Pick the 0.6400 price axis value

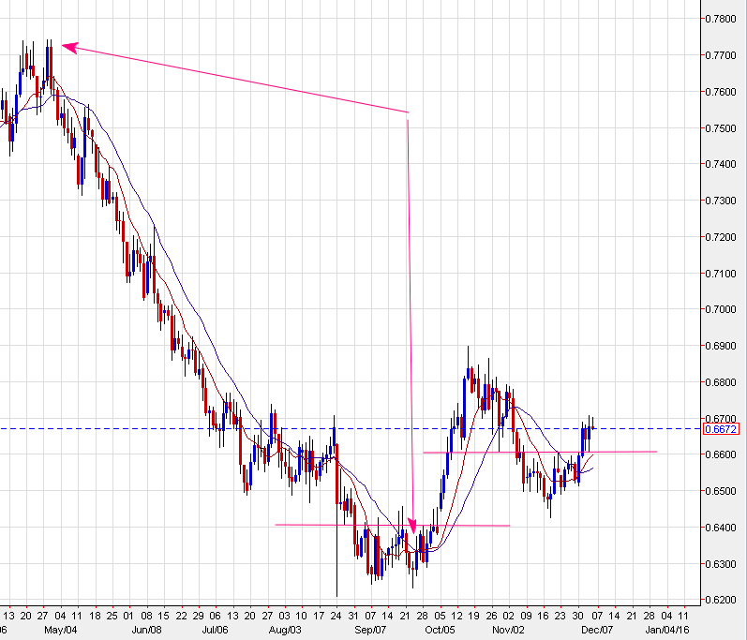click(721, 528)
